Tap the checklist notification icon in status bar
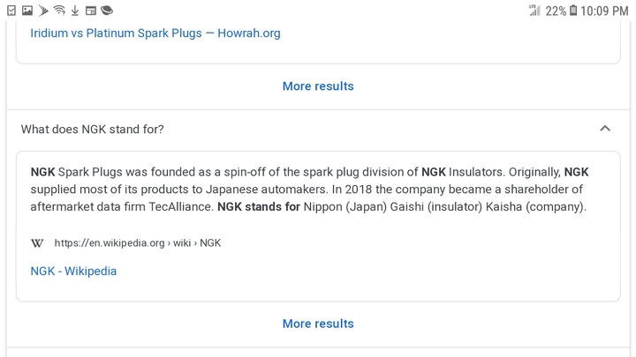The image size is (636, 357). (11, 11)
